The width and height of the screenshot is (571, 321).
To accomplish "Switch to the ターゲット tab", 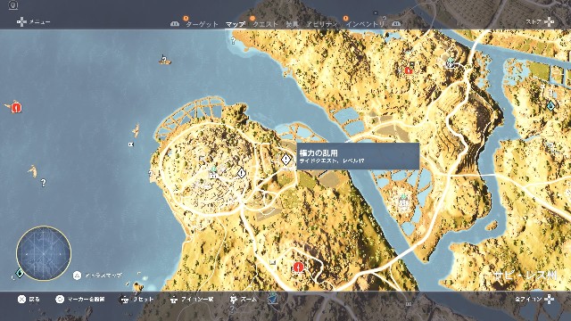I will [x=202, y=24].
